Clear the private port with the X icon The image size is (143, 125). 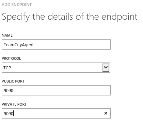tap(106, 113)
